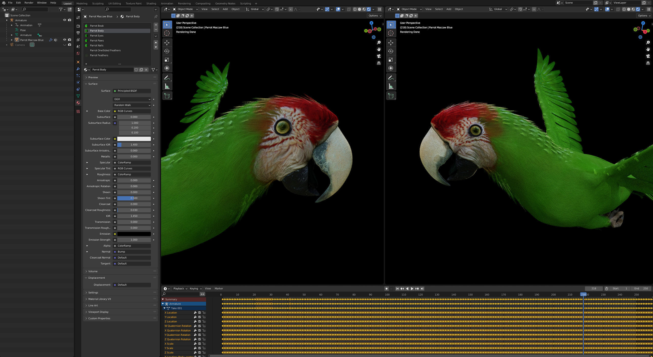653x357 pixels.
Task: Click the Emission color swatch
Action: [134, 234]
